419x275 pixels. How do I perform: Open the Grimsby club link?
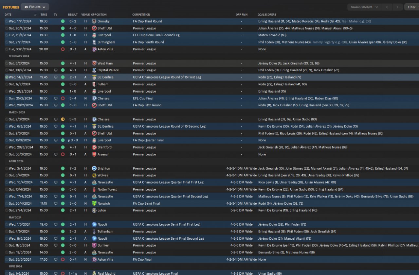tap(103, 21)
